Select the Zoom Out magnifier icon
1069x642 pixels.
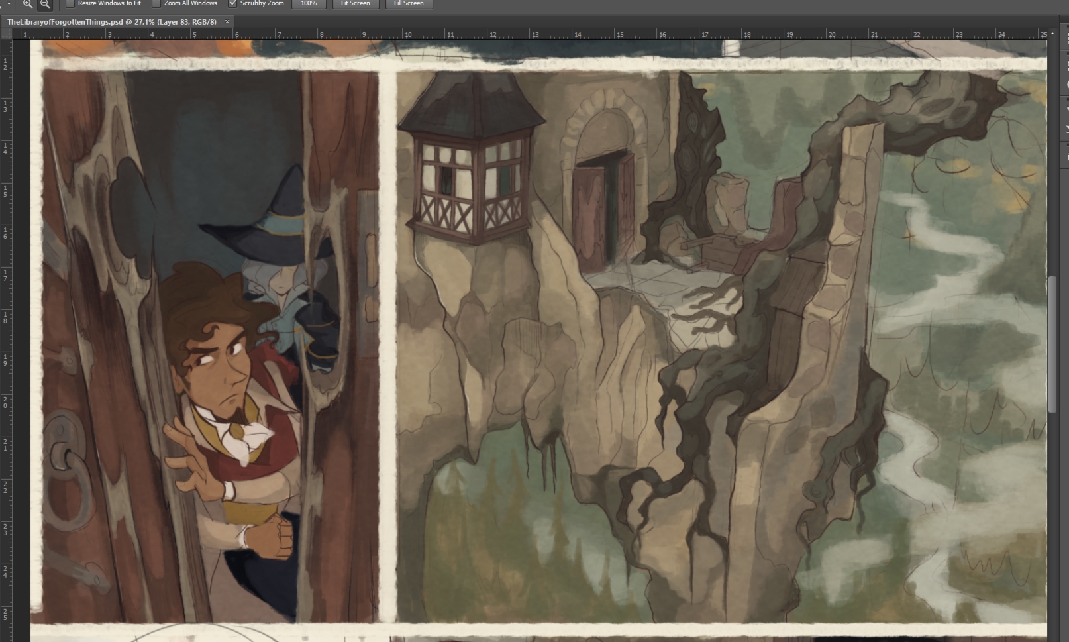coord(44,4)
